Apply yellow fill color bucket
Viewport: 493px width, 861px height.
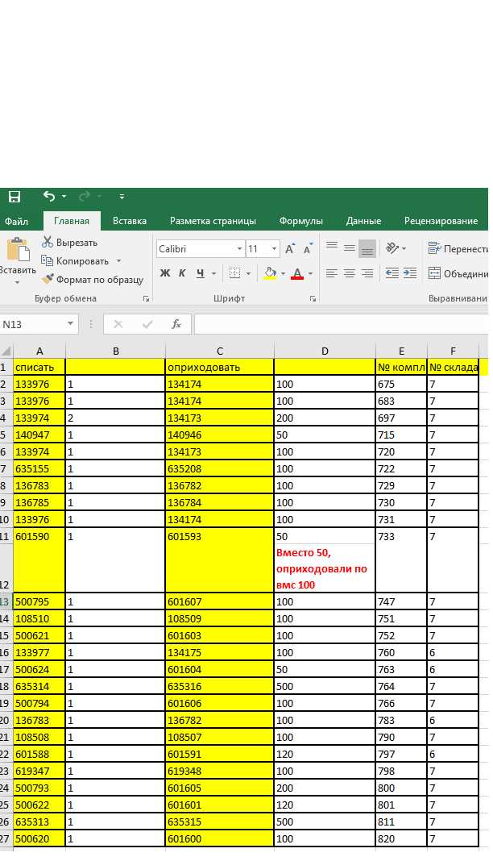[270, 273]
